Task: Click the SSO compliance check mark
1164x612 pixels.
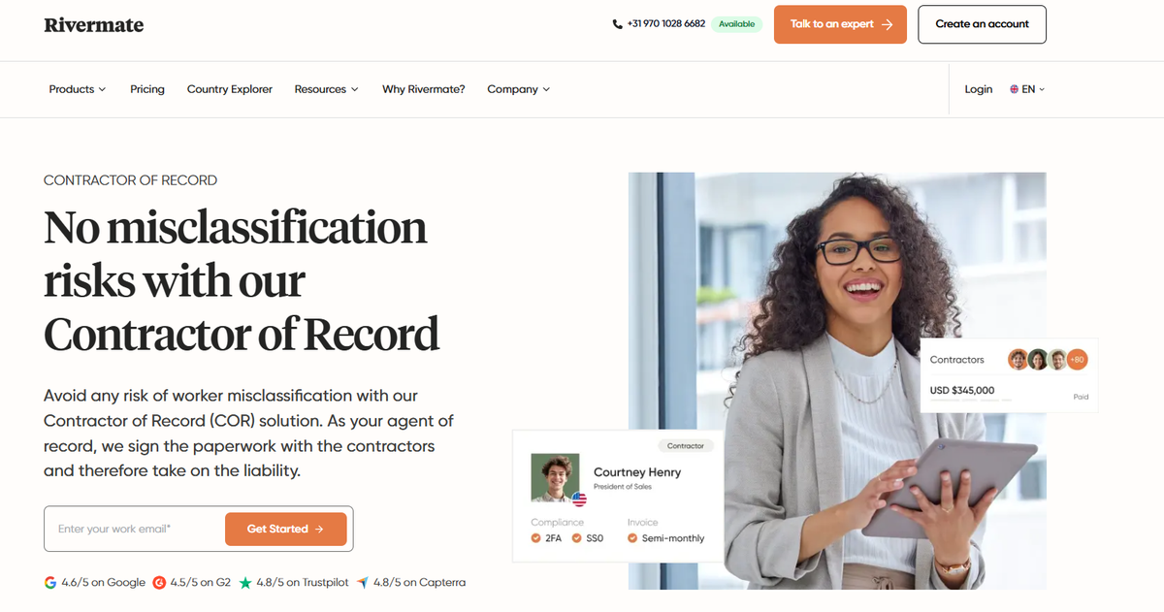Action: [576, 538]
